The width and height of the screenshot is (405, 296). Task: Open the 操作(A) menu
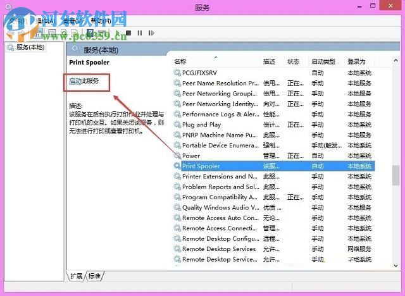point(45,21)
